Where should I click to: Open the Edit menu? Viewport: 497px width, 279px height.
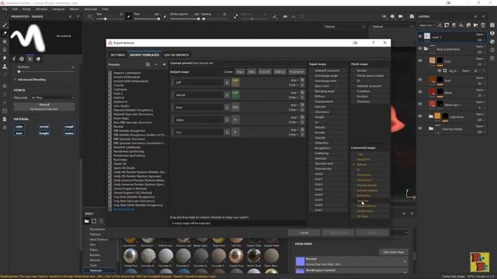[x=15, y=9]
